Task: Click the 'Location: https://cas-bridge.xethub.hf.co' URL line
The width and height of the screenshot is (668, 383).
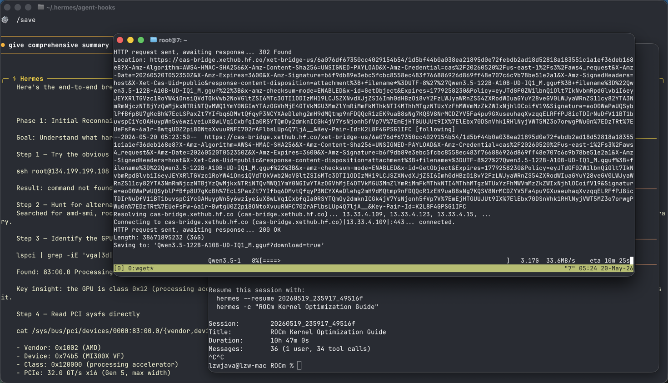Action: pyautogui.click(x=373, y=60)
